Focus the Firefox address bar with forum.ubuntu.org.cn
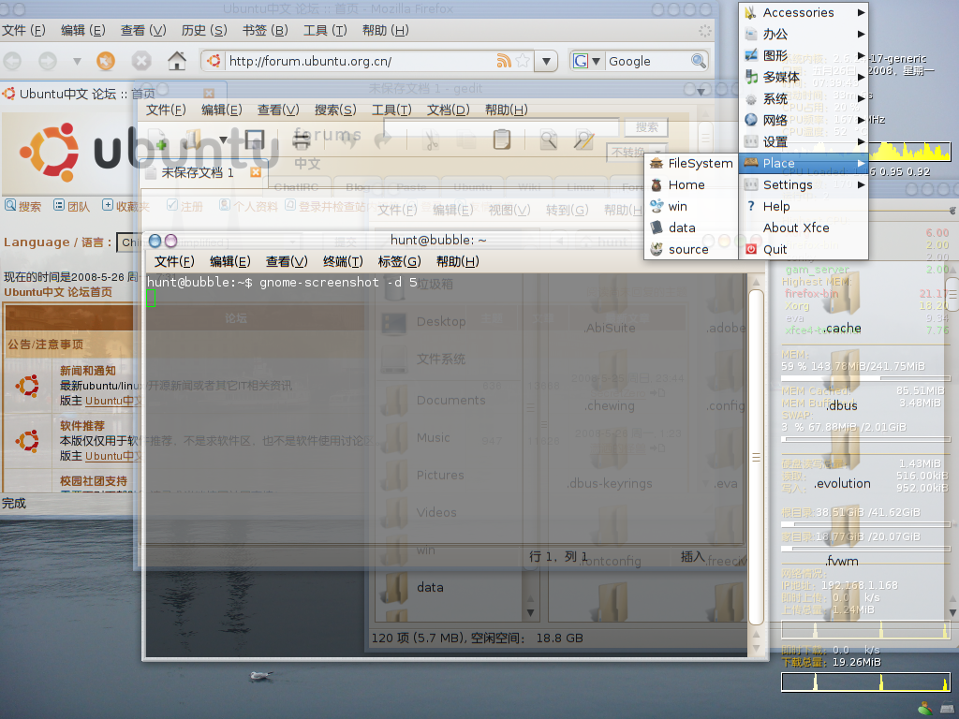 click(x=361, y=61)
